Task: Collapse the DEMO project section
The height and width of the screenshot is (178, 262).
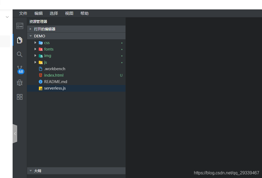Action: [x=31, y=36]
